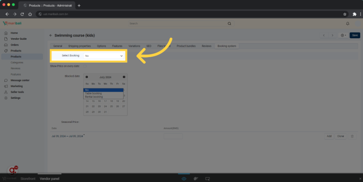
Task: Choose Rental booking from the list
Action: point(94,97)
